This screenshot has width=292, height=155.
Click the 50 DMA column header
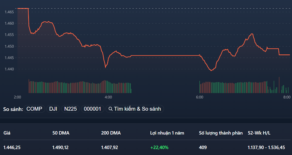coord(60,133)
